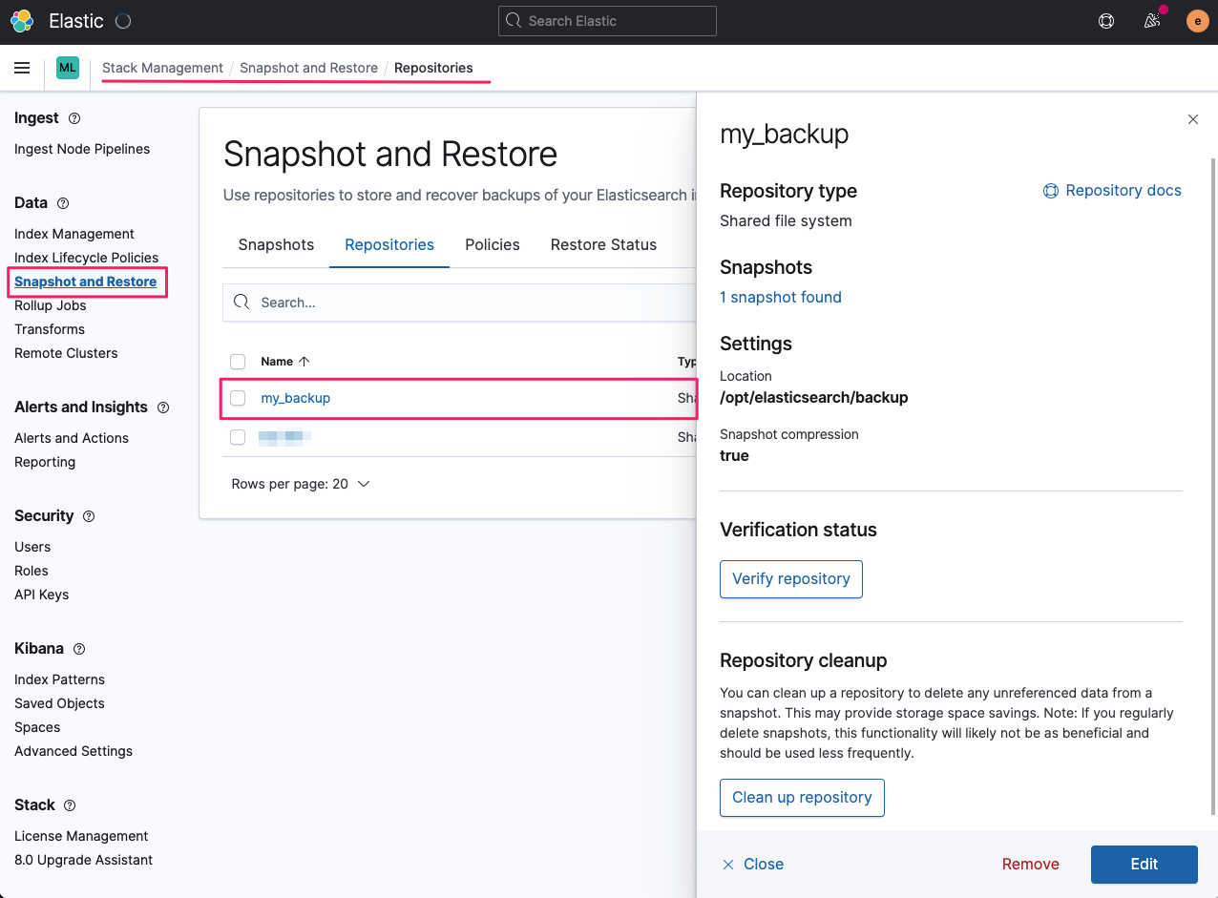Close flyout with the X icon

pyautogui.click(x=1192, y=119)
